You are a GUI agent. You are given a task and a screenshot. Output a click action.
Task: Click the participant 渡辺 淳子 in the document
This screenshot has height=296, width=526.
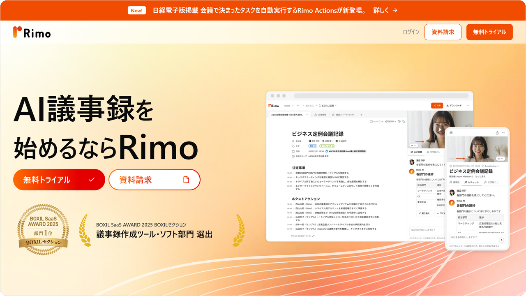314,141
